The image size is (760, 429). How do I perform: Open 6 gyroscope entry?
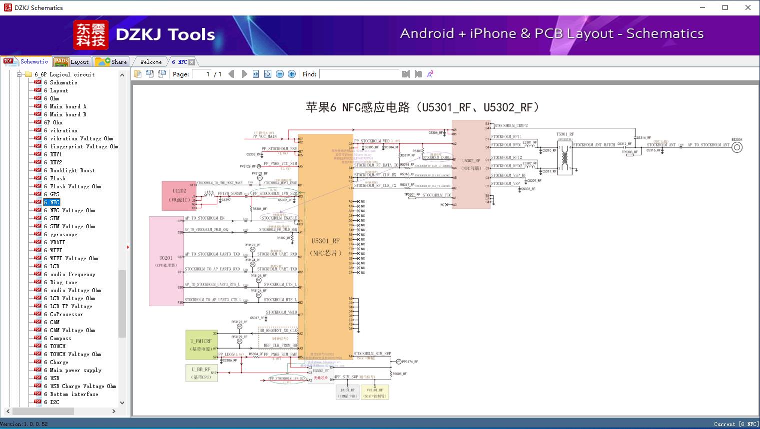tap(60, 234)
